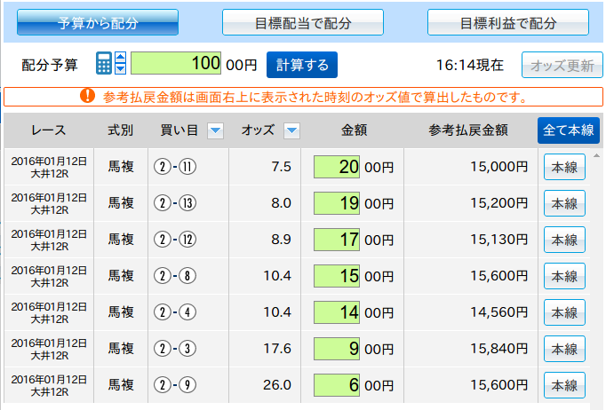Expand the 買い目 column sort dropdown
The height and width of the screenshot is (410, 606).
pos(214,131)
